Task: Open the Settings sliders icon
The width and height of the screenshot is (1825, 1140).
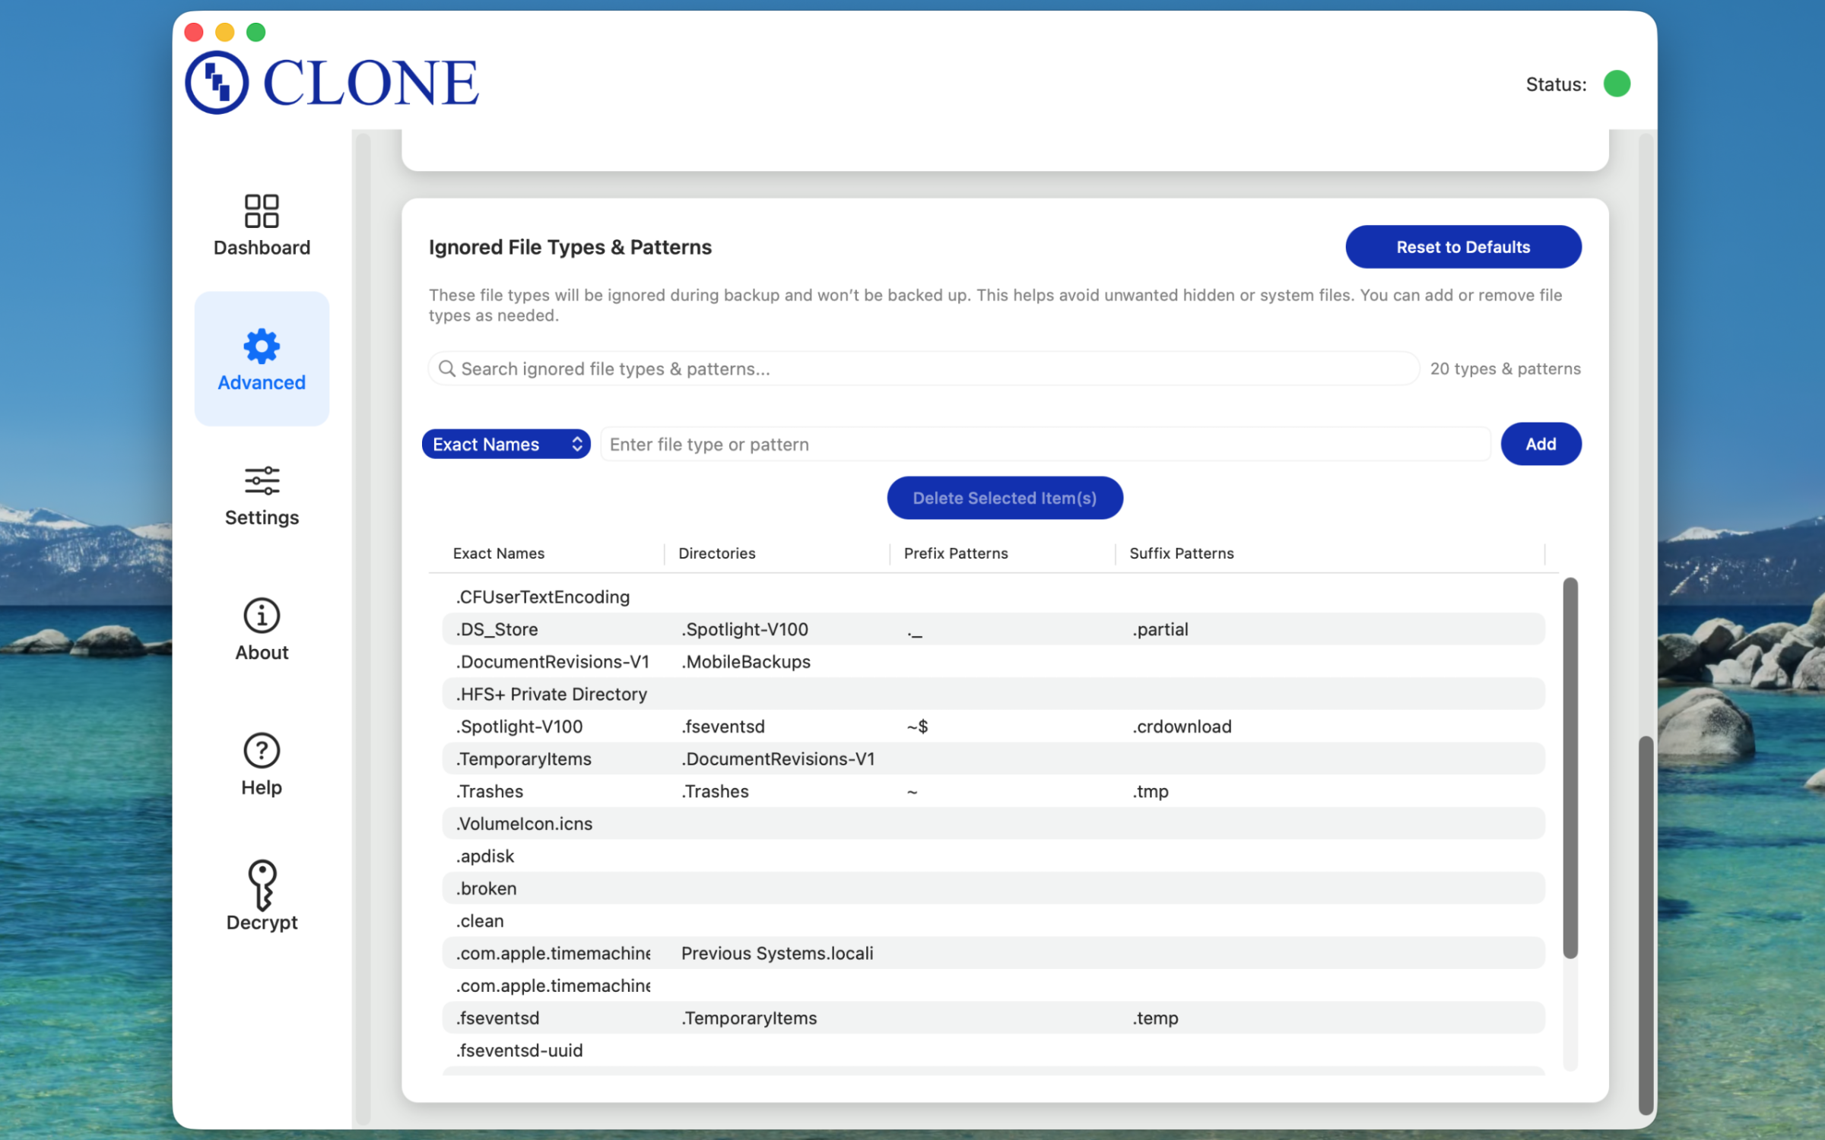Action: coord(261,481)
